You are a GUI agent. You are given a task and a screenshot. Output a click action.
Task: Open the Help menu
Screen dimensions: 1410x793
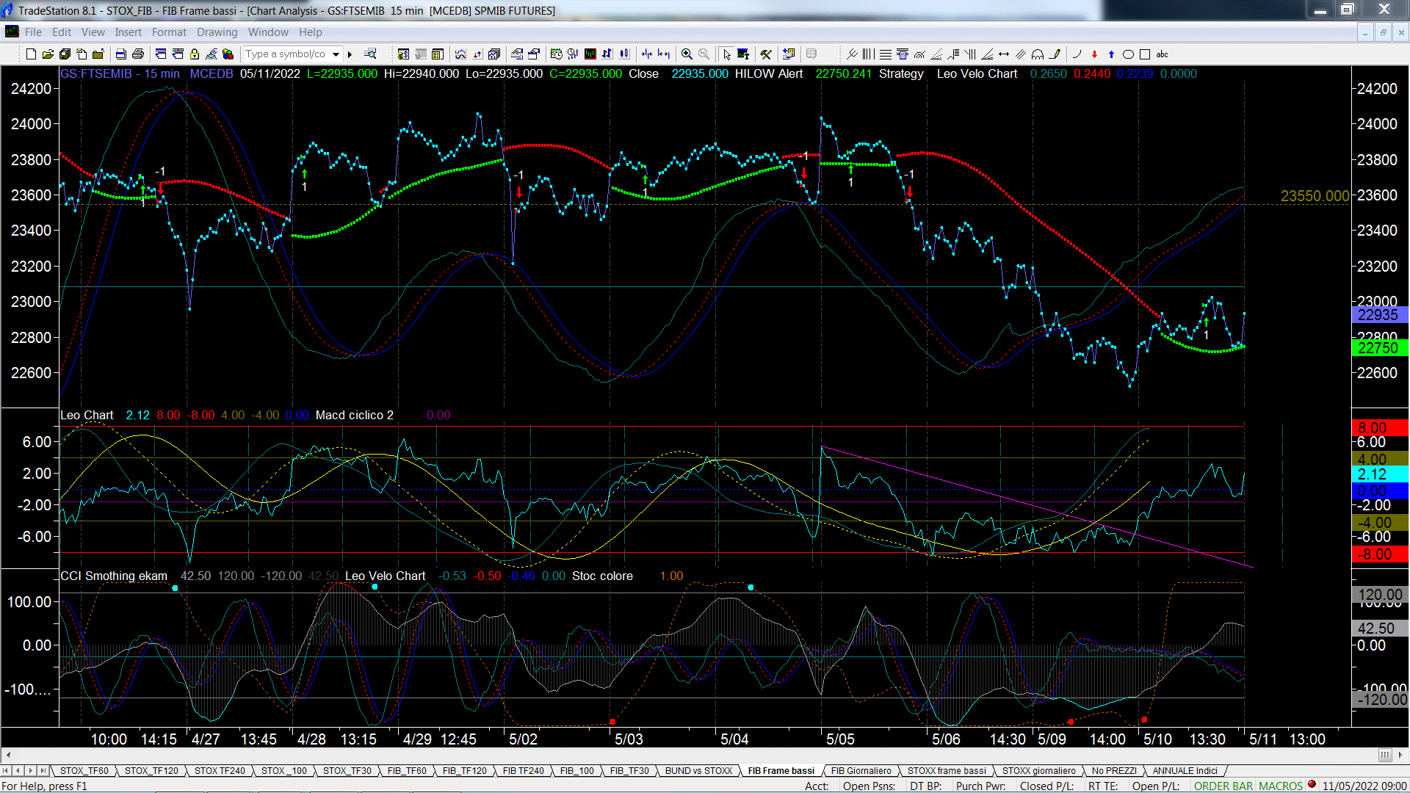pos(310,32)
